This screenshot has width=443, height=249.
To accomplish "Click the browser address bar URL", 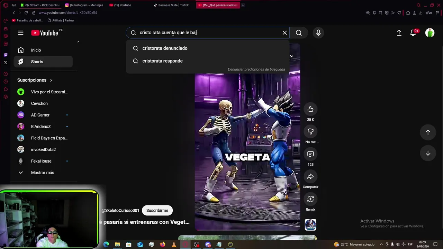I will [68, 13].
